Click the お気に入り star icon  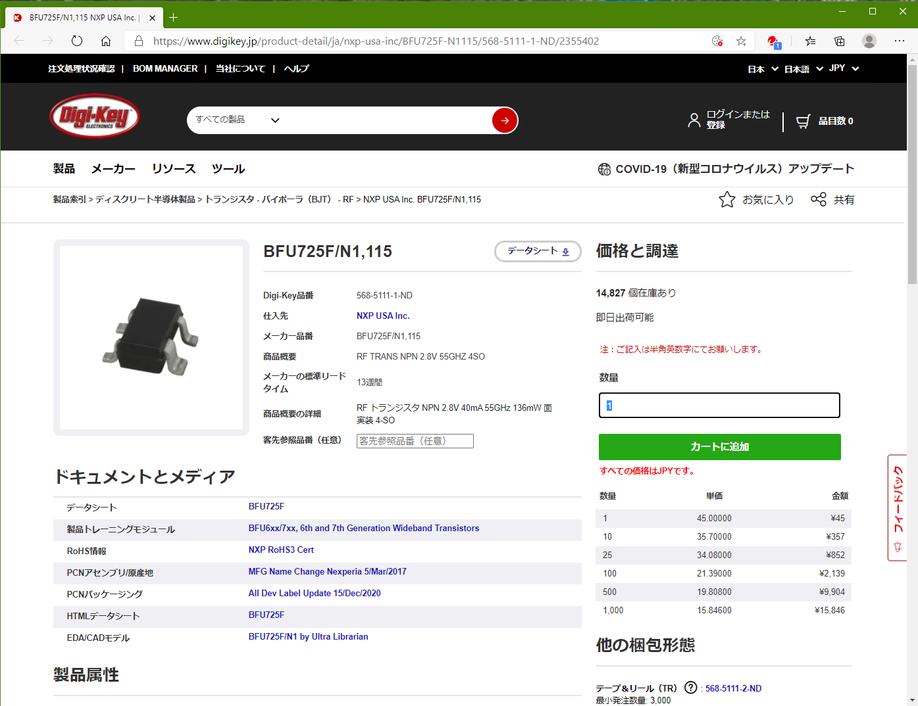click(x=727, y=199)
